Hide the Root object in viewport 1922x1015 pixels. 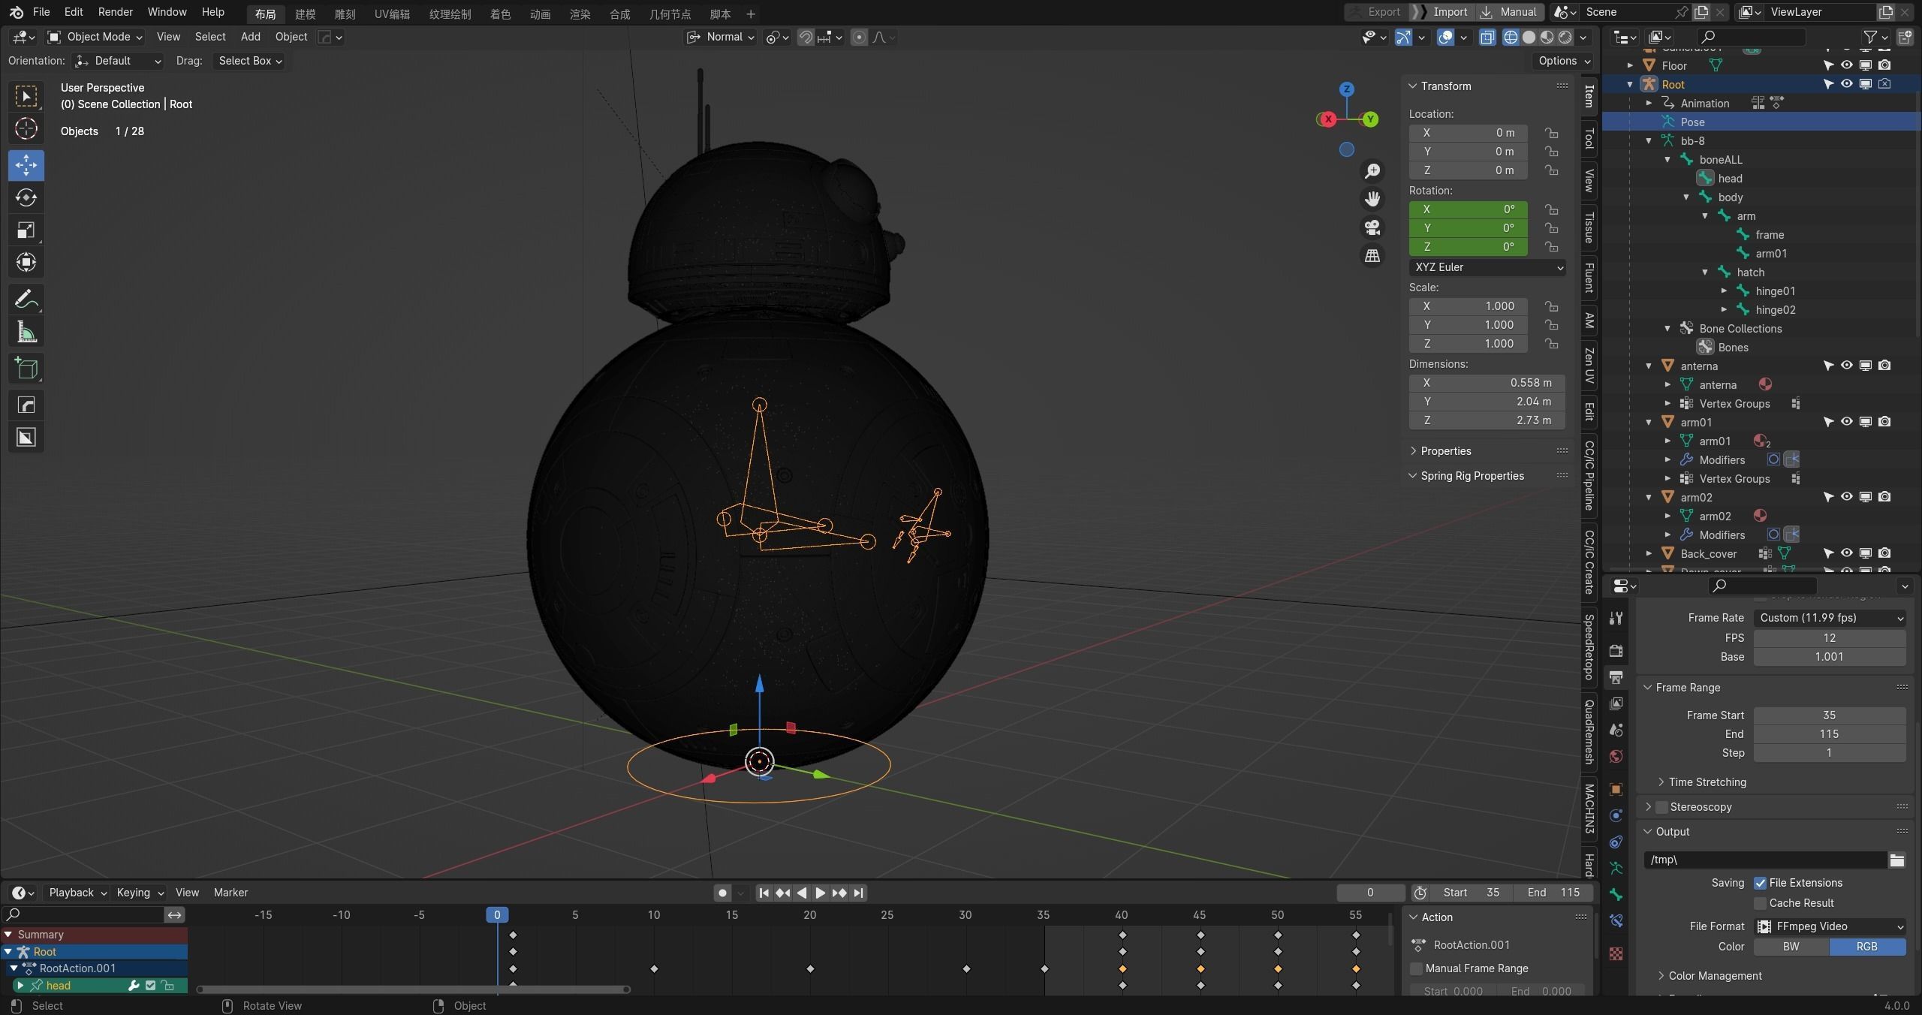[1847, 84]
